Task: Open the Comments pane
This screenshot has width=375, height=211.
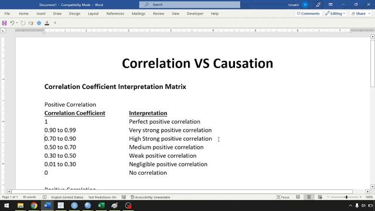Action: (308, 13)
